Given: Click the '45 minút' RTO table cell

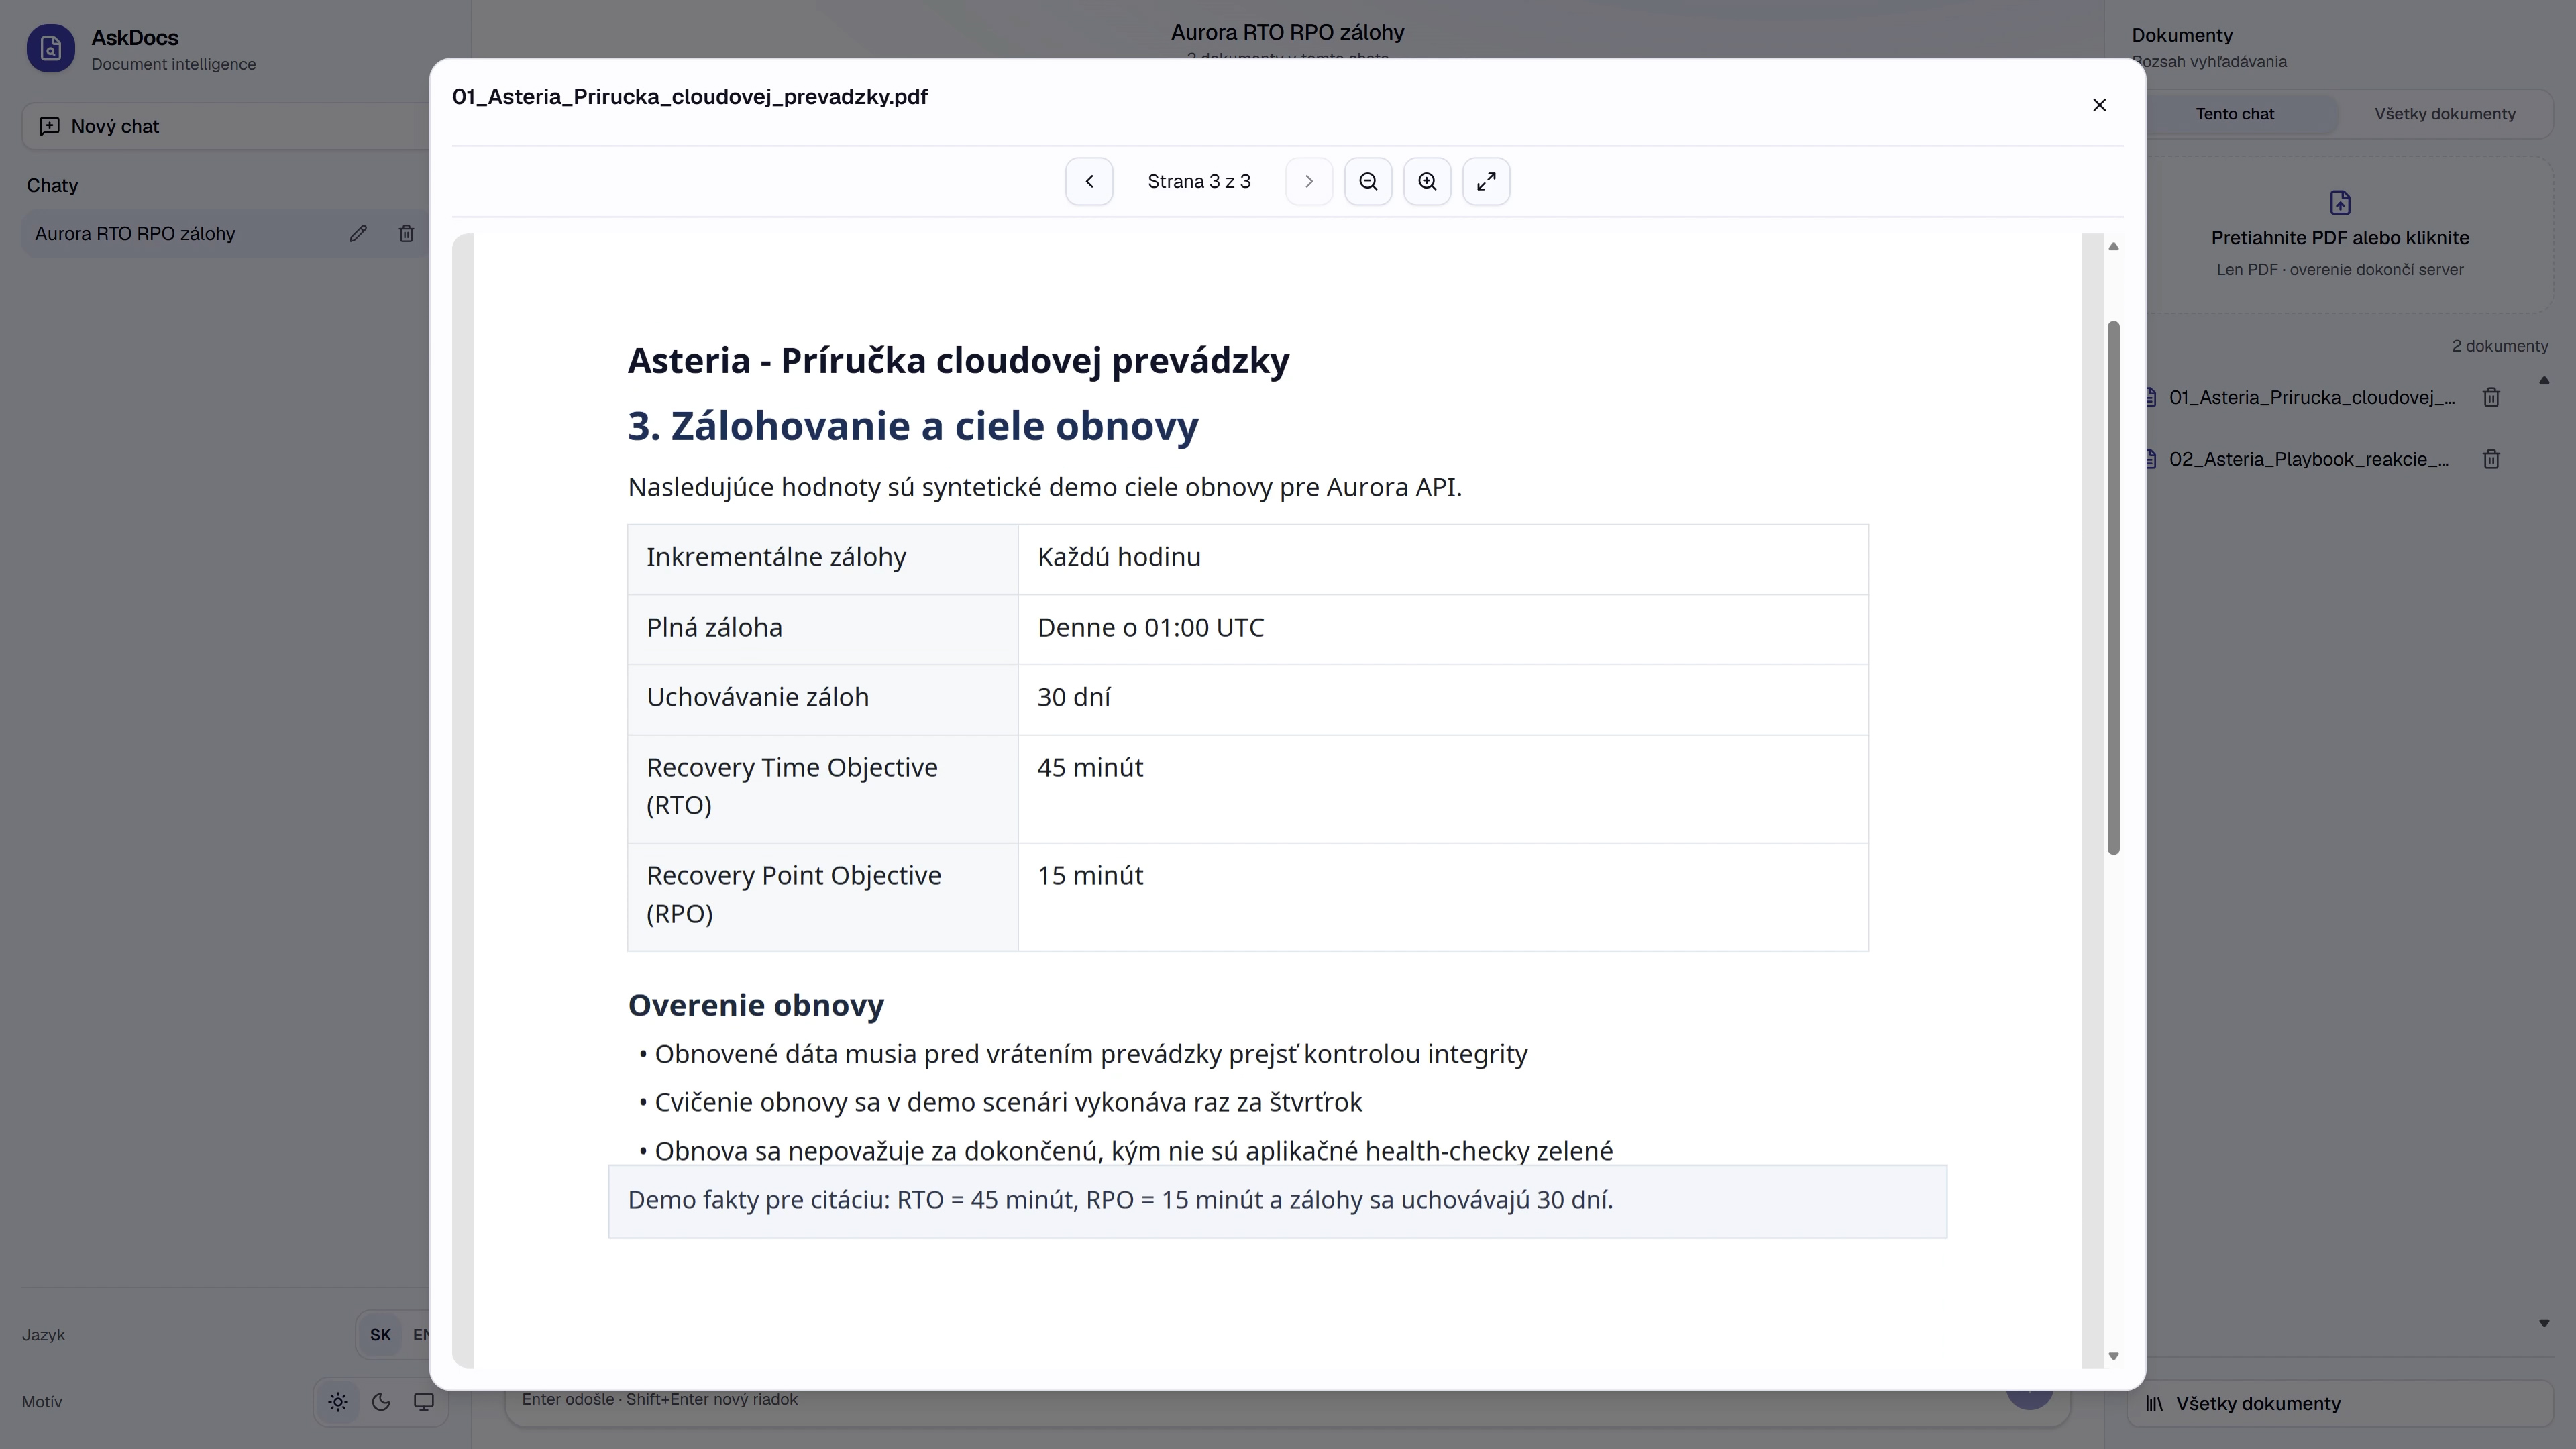Looking at the screenshot, I should click(x=1443, y=788).
